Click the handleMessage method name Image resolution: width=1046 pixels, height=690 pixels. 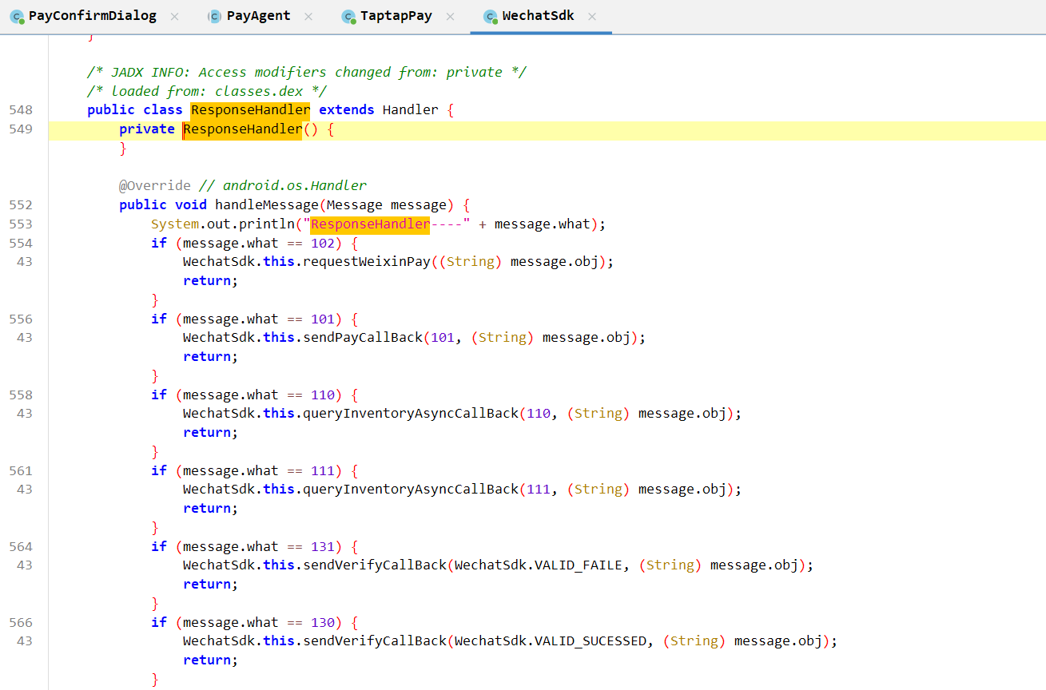point(266,205)
